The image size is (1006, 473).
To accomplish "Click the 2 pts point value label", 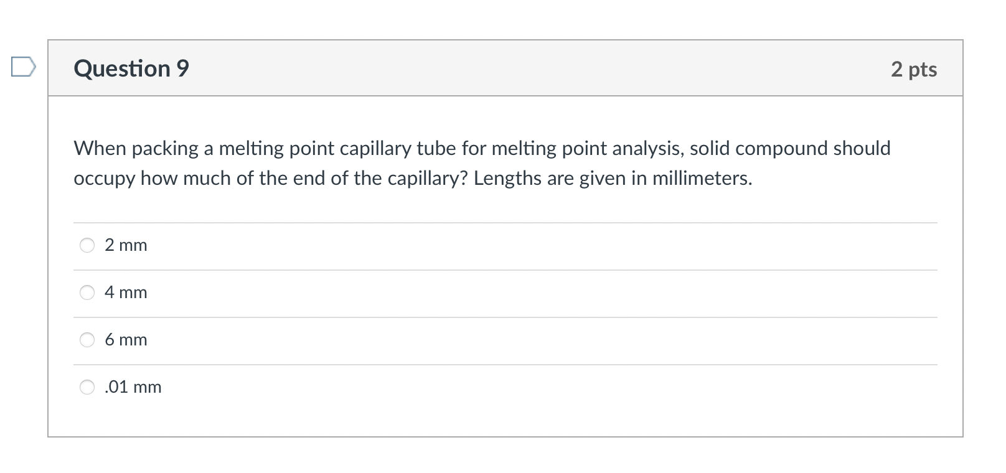I will coord(914,70).
